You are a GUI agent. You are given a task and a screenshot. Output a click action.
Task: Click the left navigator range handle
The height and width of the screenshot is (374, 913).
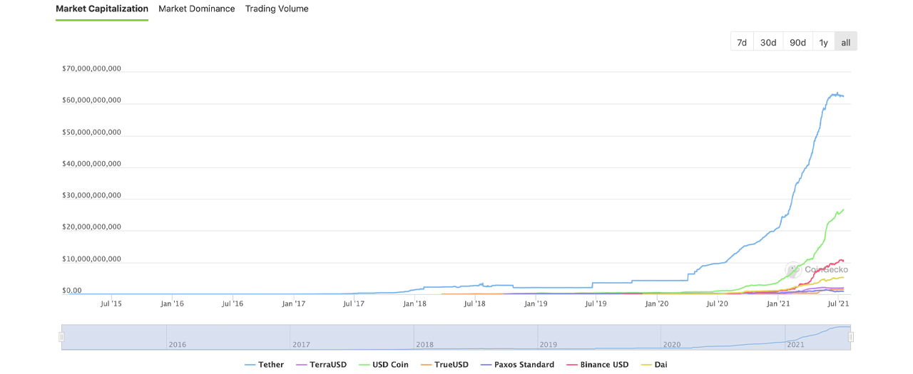pos(62,337)
